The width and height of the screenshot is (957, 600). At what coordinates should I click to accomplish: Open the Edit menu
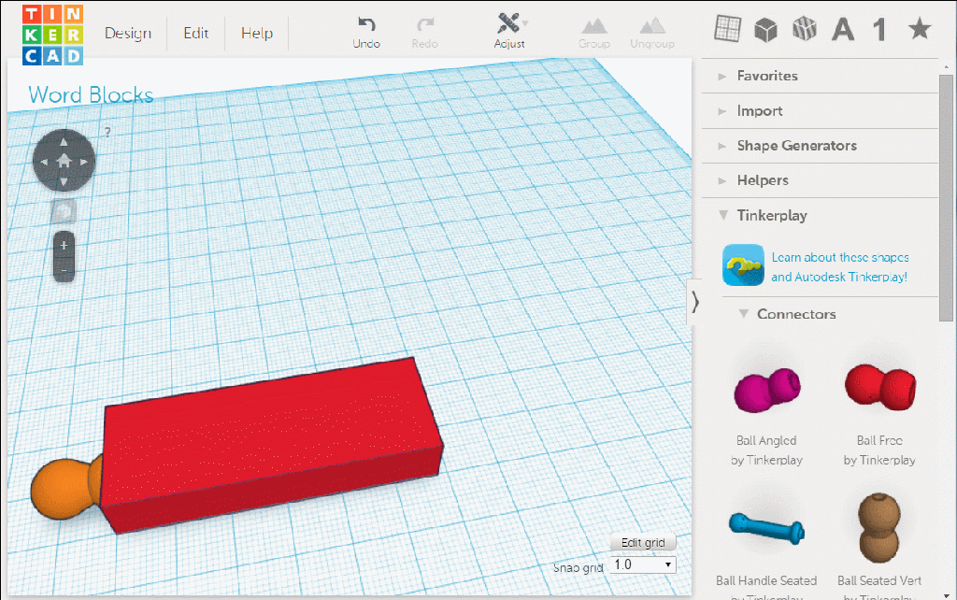[196, 33]
